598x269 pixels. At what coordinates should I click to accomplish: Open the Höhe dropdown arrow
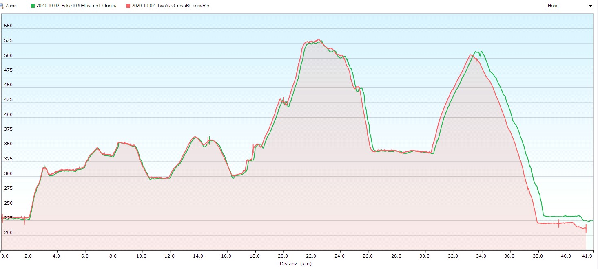click(590, 6)
